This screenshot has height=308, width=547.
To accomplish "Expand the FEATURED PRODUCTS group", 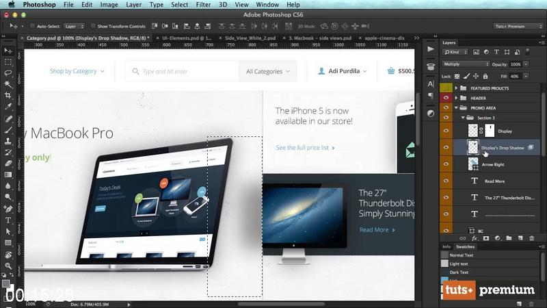I will pos(456,88).
